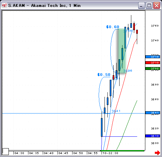Click the 04:50 time axis label
Viewport: 162px width, 157px height.
78,153
